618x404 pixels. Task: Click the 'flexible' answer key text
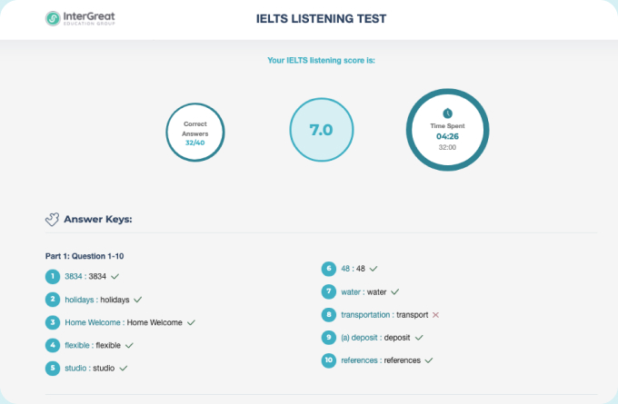click(x=77, y=345)
